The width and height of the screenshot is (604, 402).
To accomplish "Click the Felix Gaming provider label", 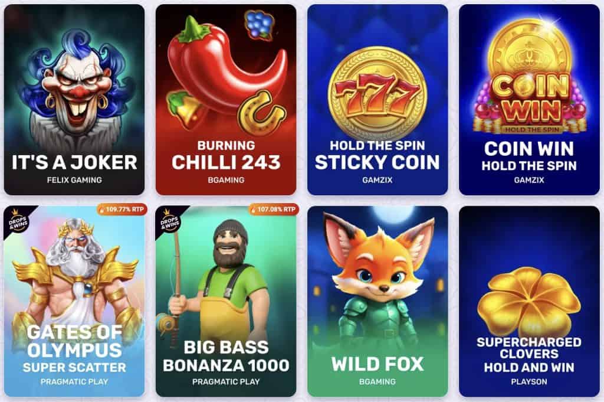I will 74,180.
